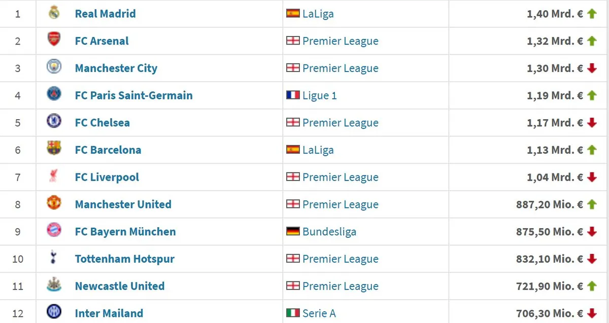Image resolution: width=609 pixels, height=323 pixels.
Task: Click the Tottenham Hotspur club crest
Action: click(x=54, y=258)
